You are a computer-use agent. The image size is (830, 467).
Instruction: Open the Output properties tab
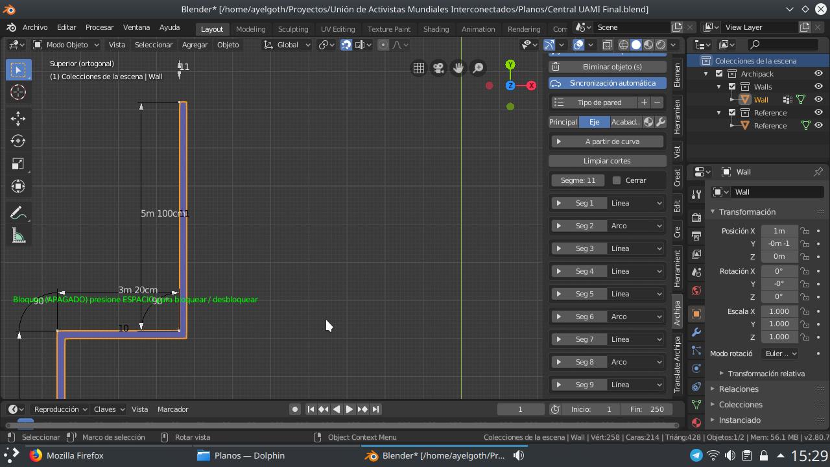696,235
